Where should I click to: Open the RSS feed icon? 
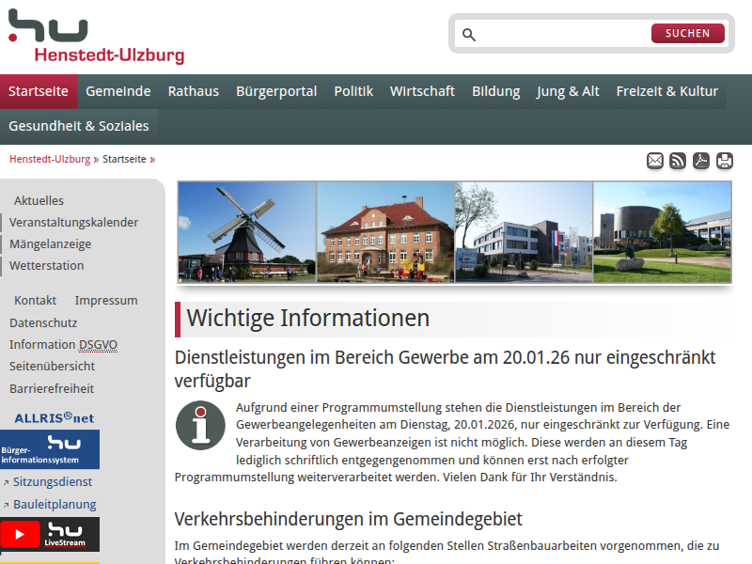(x=678, y=161)
